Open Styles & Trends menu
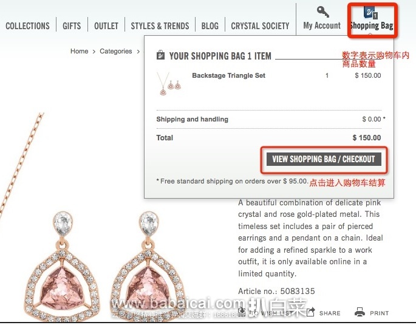The width and height of the screenshot is (416, 325). [160, 26]
